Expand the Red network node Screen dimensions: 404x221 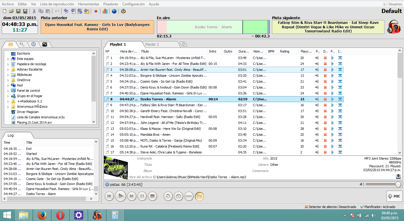[x=8, y=86]
